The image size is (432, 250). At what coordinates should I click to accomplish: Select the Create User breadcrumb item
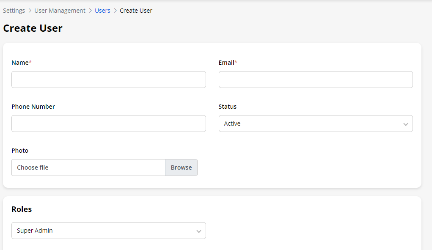[136, 11]
